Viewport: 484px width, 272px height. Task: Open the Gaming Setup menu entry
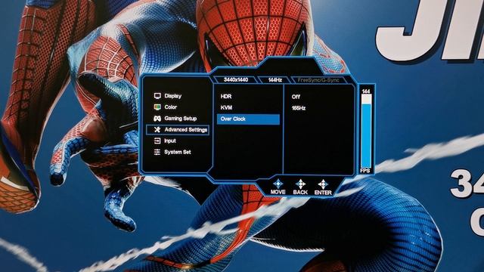(x=180, y=119)
